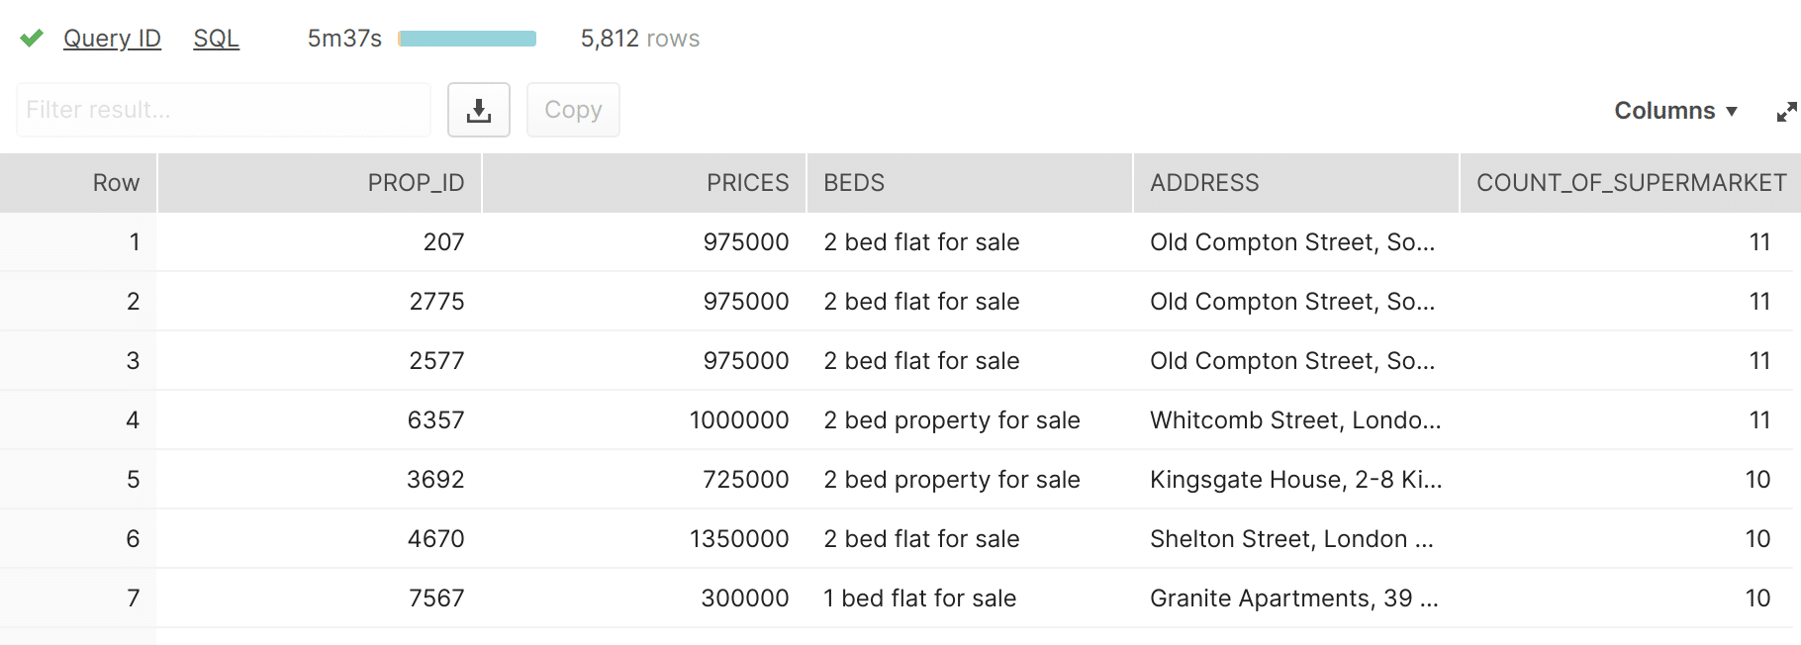This screenshot has height=645, width=1801.
Task: Focus the Filter result input field
Action: [x=224, y=110]
